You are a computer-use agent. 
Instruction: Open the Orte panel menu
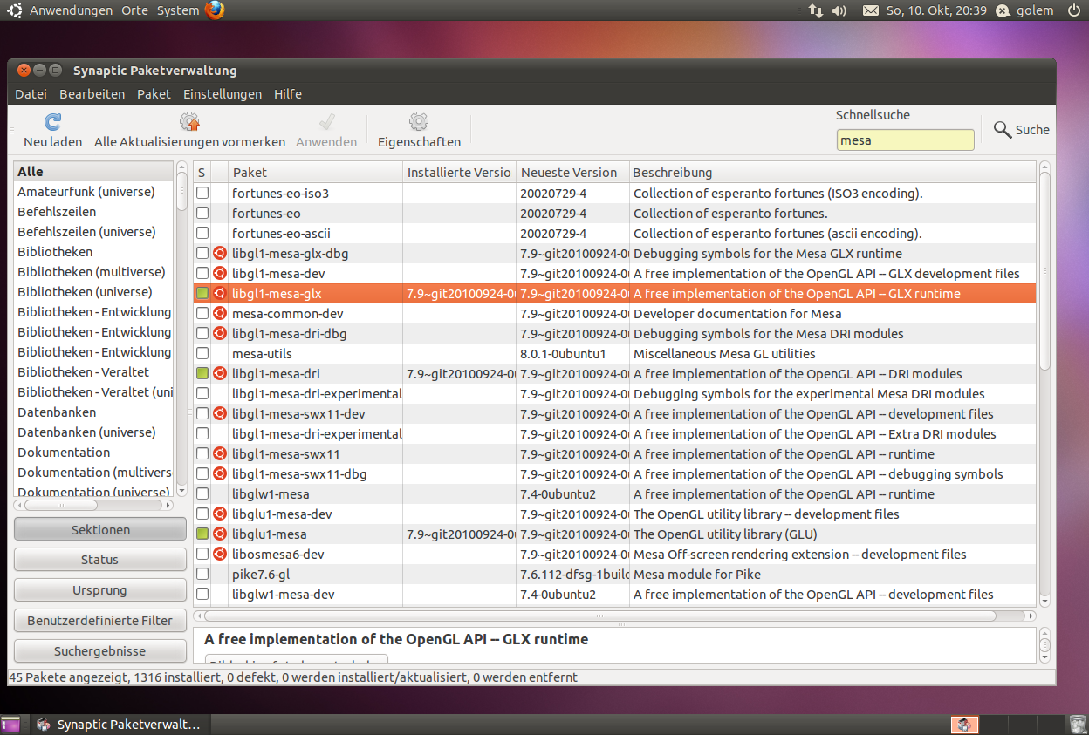[134, 10]
